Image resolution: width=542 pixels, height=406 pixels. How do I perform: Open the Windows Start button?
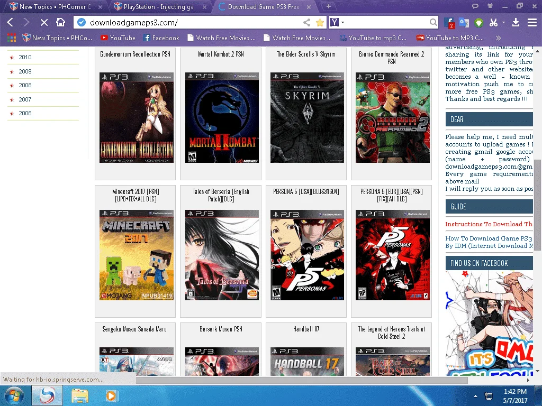[x=14, y=395]
